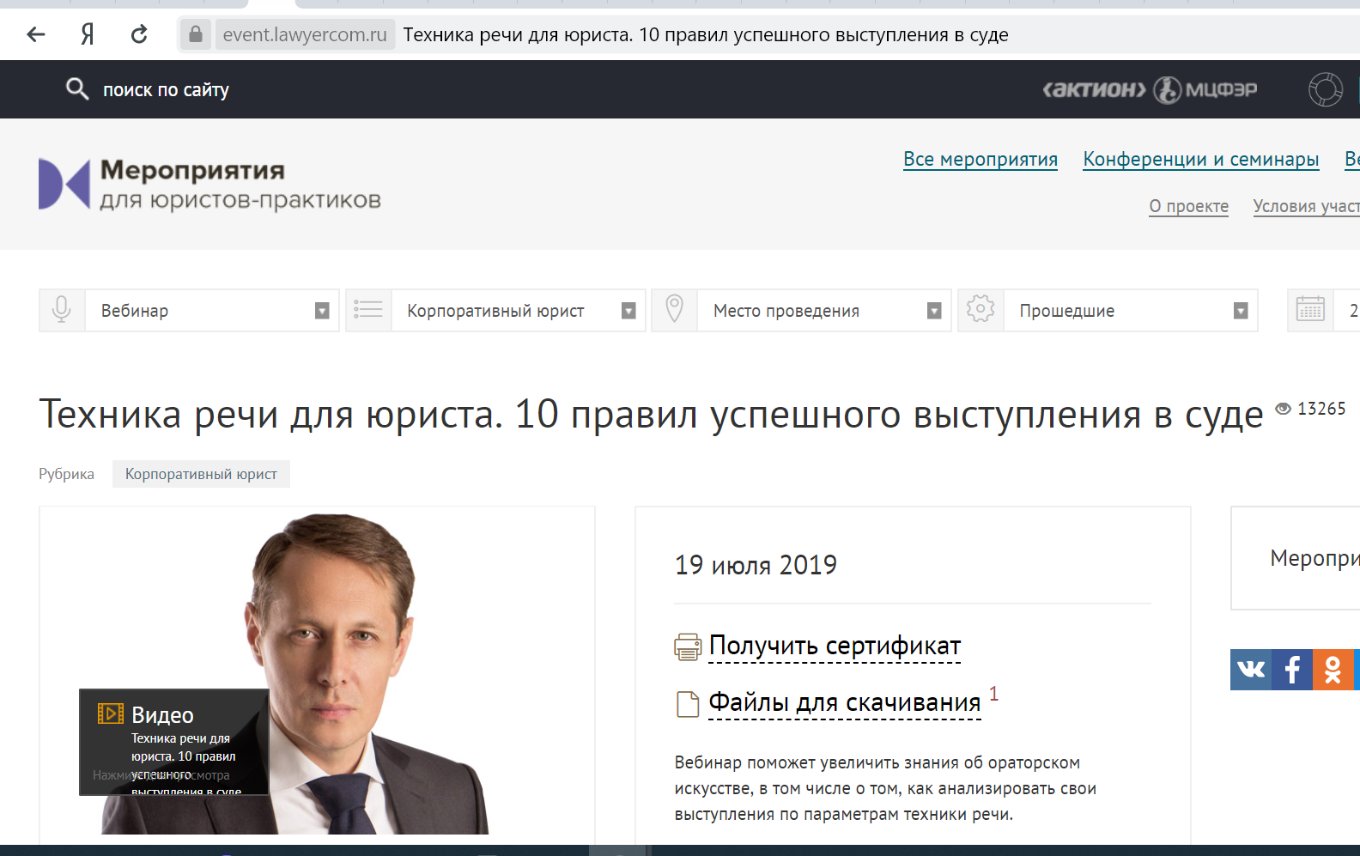
Task: Click the event.lawyercom.ru address field
Action: (x=305, y=34)
